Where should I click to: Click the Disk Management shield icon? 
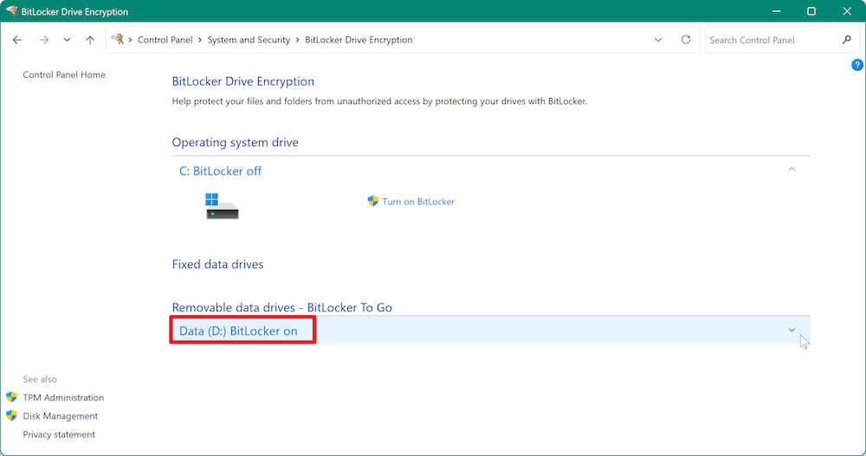point(11,415)
